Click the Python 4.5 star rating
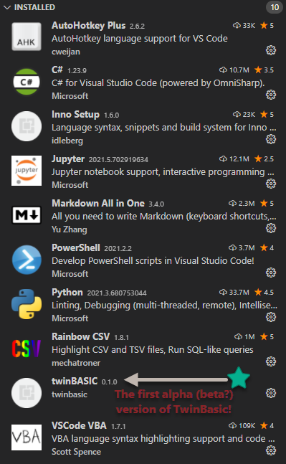This screenshot has width=286, height=464. 264,292
